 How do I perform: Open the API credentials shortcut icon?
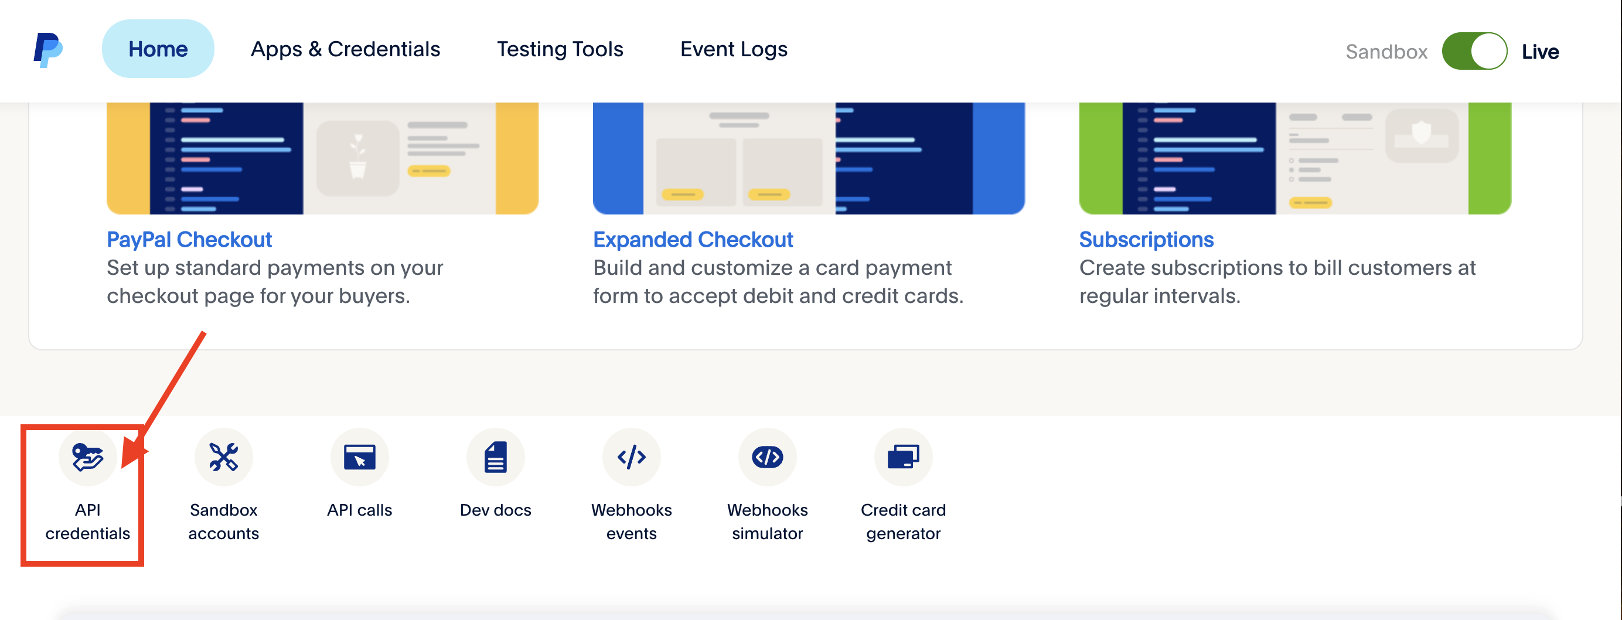pyautogui.click(x=87, y=458)
